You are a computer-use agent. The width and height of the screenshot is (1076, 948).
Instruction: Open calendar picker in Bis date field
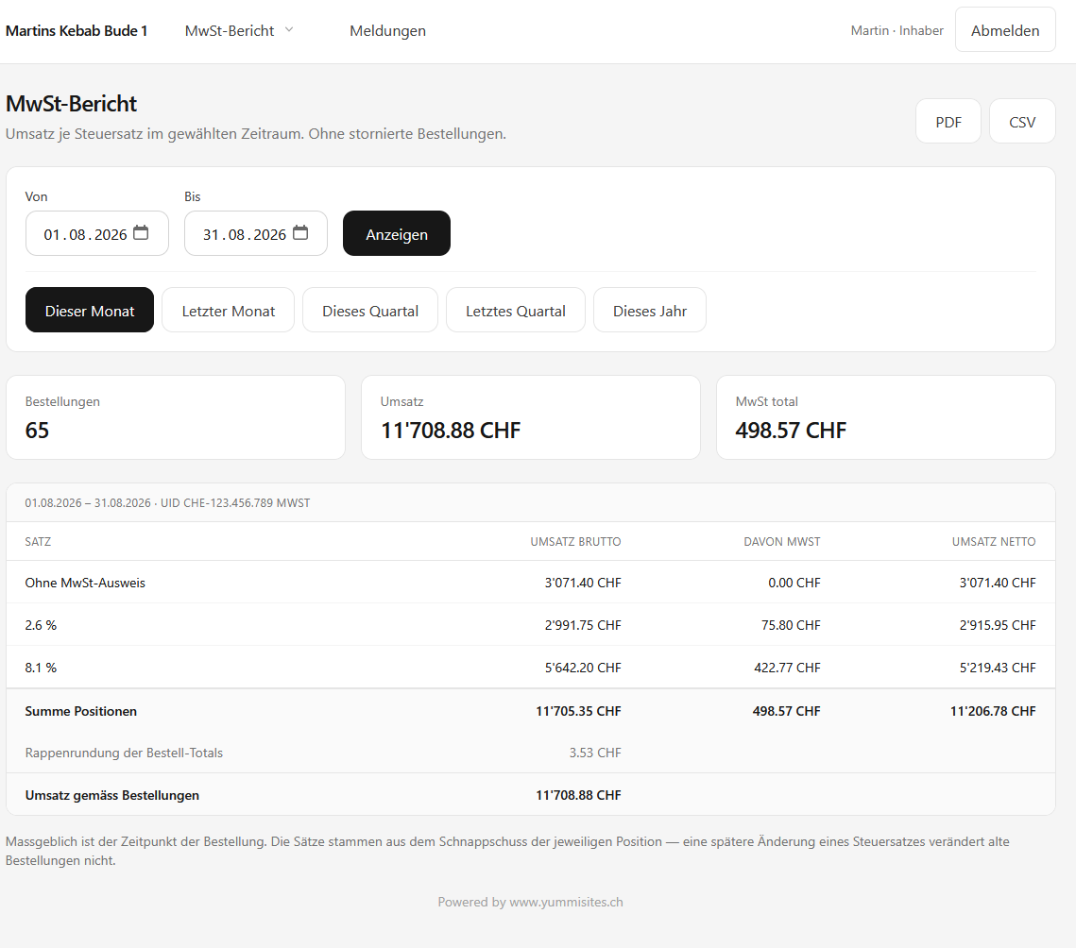300,232
